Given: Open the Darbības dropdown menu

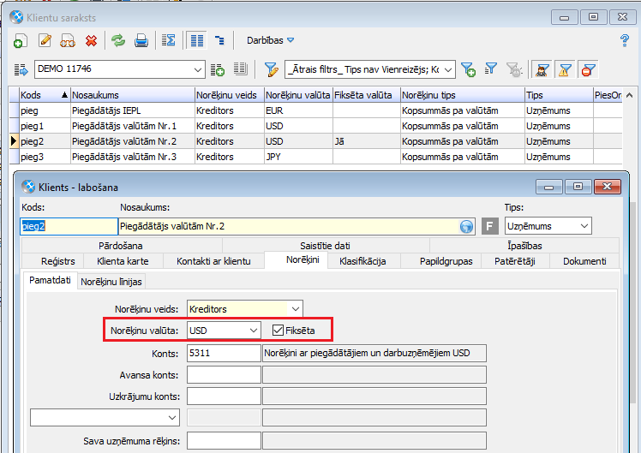Looking at the screenshot, I should (x=270, y=40).
